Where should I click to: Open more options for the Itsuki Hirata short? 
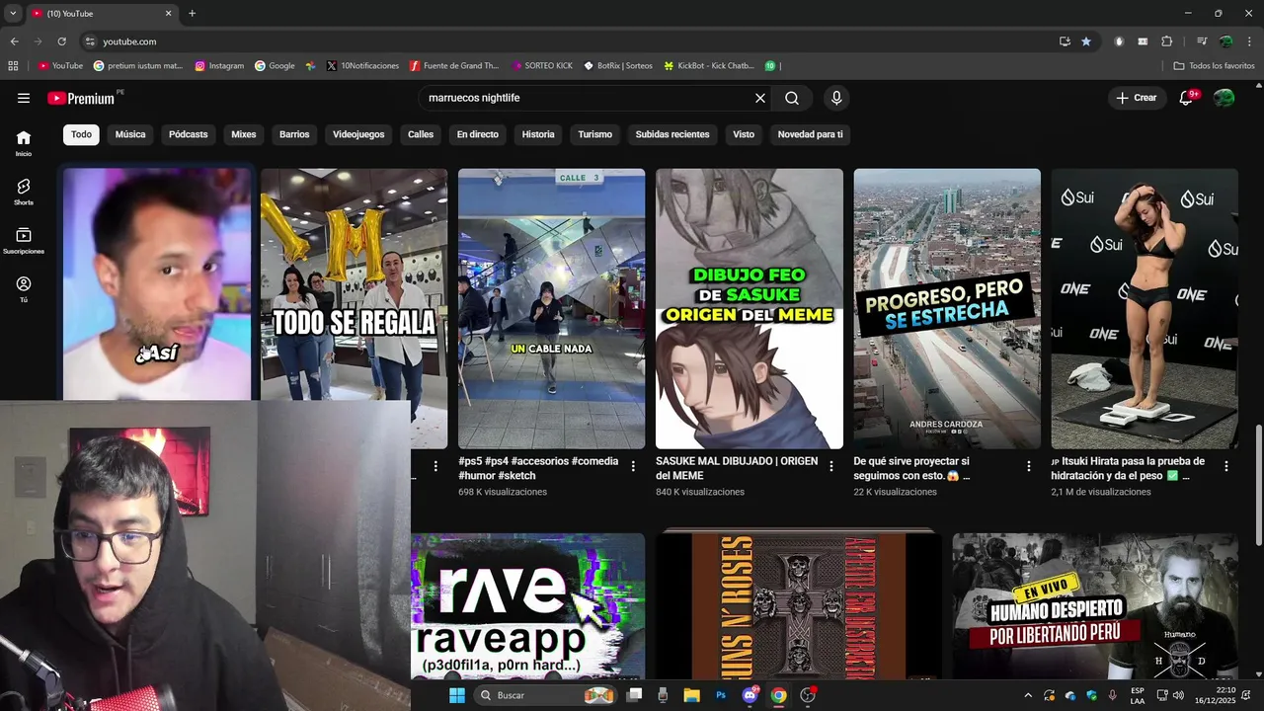tap(1226, 466)
